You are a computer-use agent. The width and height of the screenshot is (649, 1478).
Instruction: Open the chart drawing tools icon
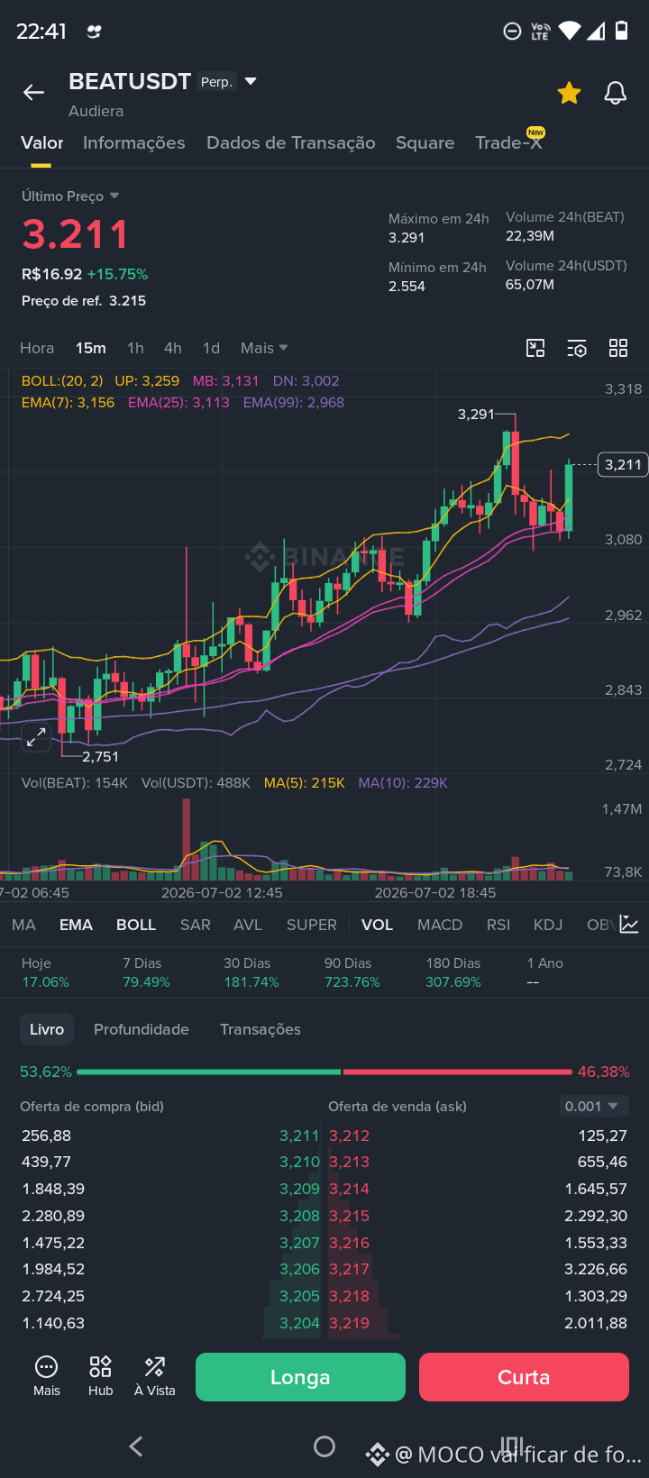pos(535,348)
